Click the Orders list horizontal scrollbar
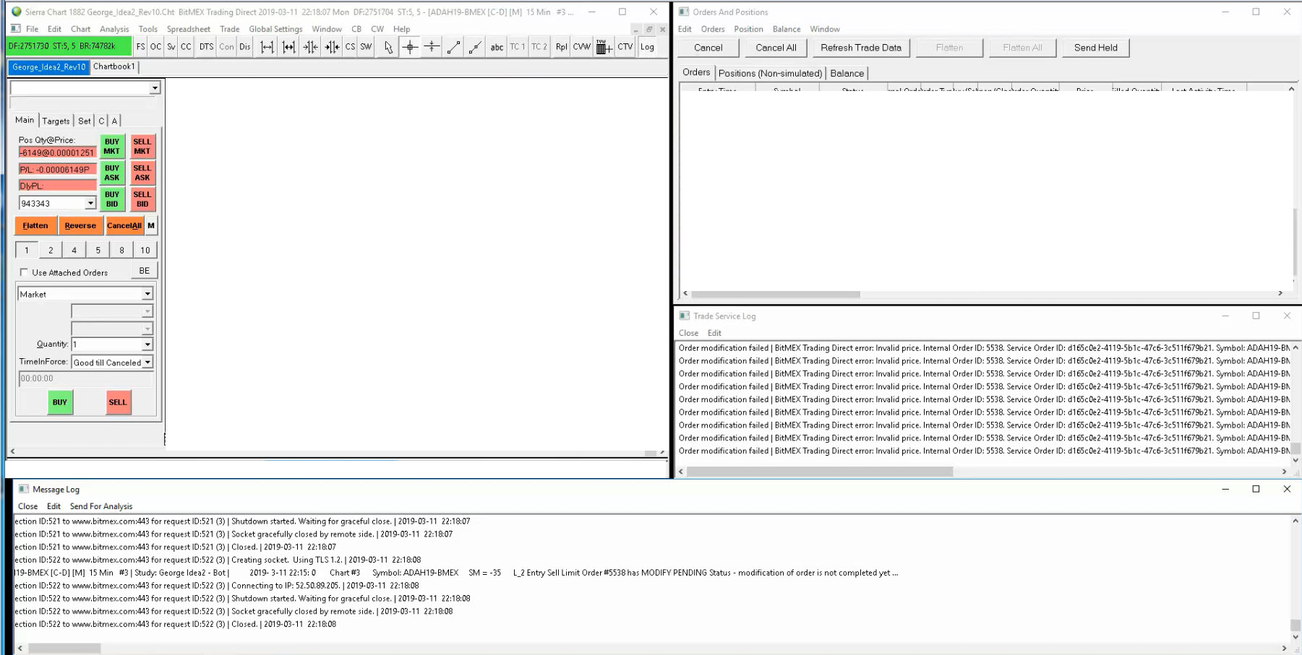 click(x=776, y=294)
